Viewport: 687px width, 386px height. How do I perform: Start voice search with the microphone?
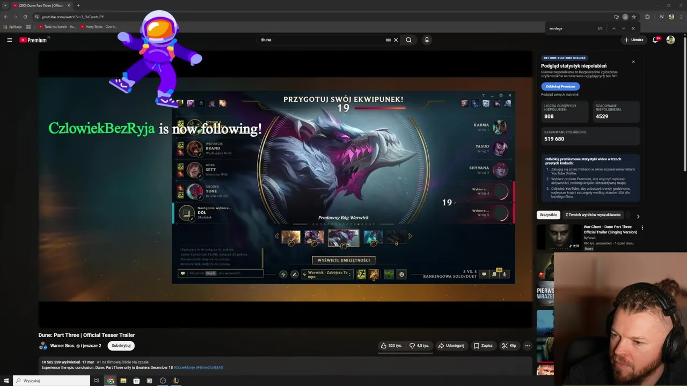[427, 40]
